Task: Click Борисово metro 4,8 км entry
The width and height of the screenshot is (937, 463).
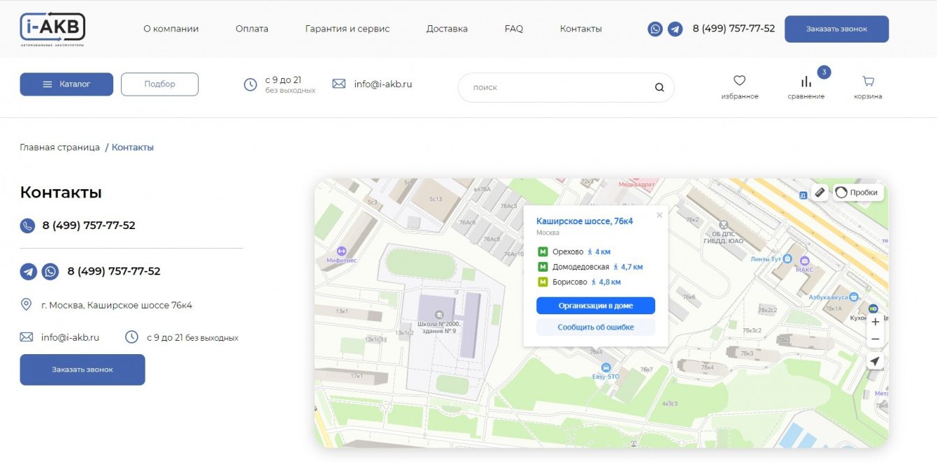Action: click(579, 282)
